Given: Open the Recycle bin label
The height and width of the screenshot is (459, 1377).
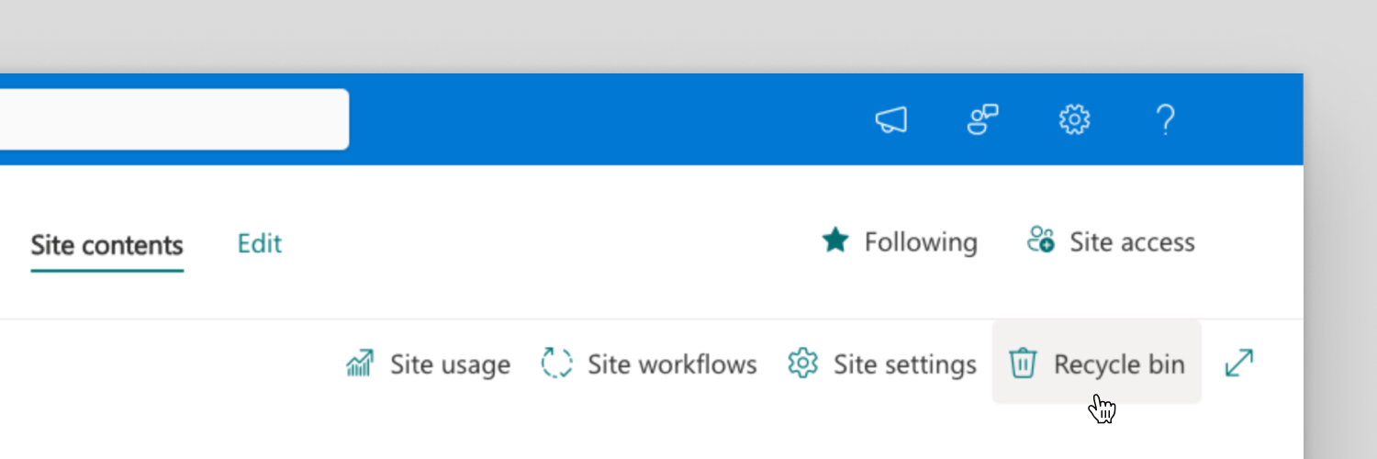Looking at the screenshot, I should click(x=1119, y=364).
